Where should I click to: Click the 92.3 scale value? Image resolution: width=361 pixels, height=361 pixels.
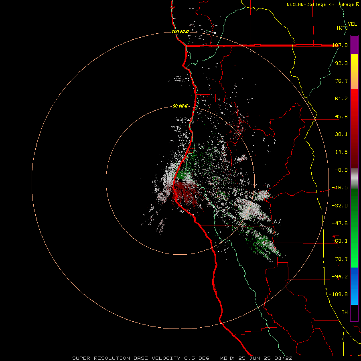[x=341, y=63]
